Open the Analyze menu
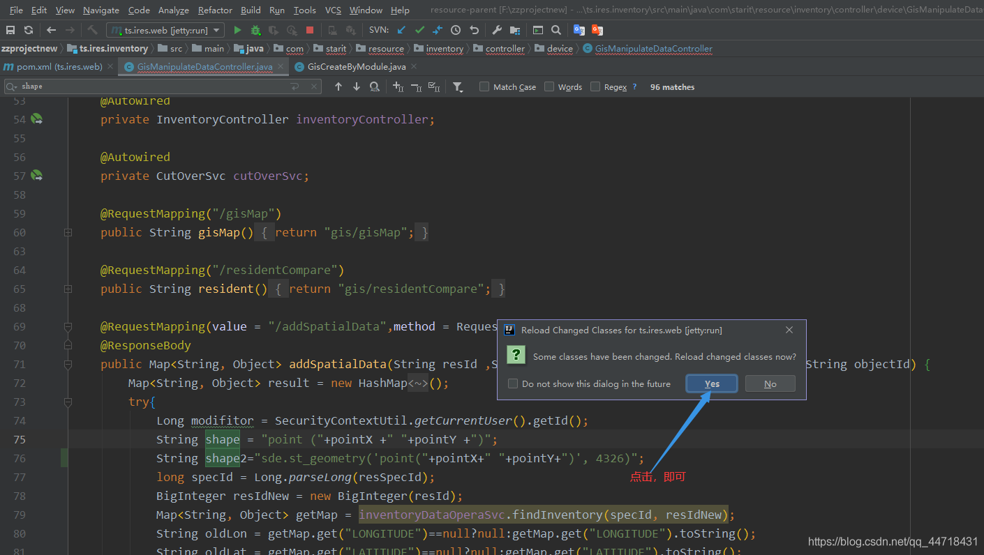 pyautogui.click(x=174, y=10)
